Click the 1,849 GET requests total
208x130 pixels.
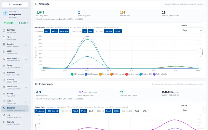coord(40,12)
